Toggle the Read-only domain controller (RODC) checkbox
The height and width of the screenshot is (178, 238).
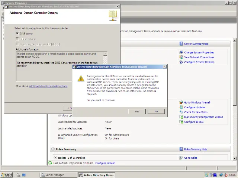coord(17,44)
